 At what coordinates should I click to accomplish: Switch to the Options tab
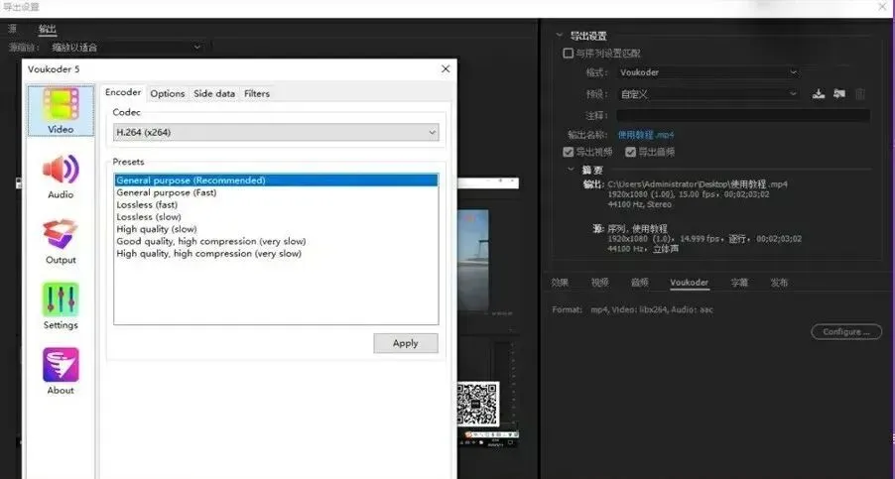pyautogui.click(x=168, y=93)
